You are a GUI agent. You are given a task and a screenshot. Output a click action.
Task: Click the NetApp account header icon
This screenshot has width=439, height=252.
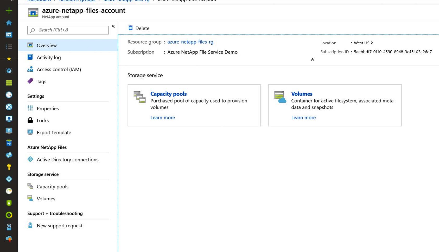tap(33, 12)
